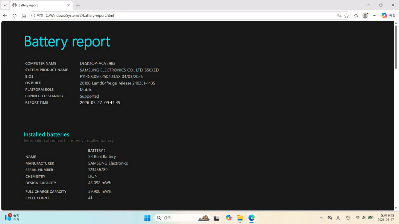This screenshot has height=224, width=399.
Task: Select the cycle count value 41
Action: [90, 198]
